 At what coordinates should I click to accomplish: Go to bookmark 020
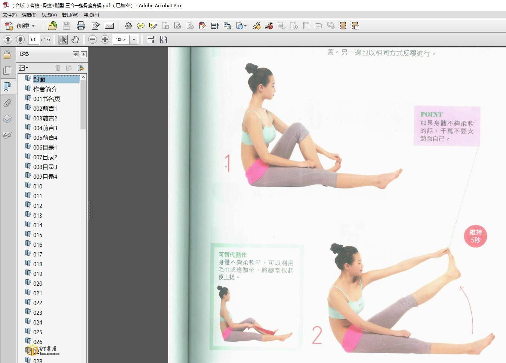(x=38, y=283)
